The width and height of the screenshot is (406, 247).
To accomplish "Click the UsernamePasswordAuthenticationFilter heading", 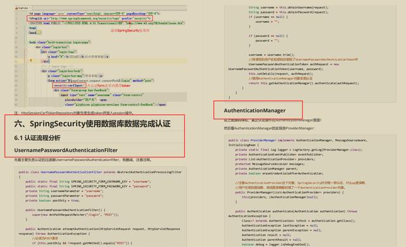I will click(66, 150).
